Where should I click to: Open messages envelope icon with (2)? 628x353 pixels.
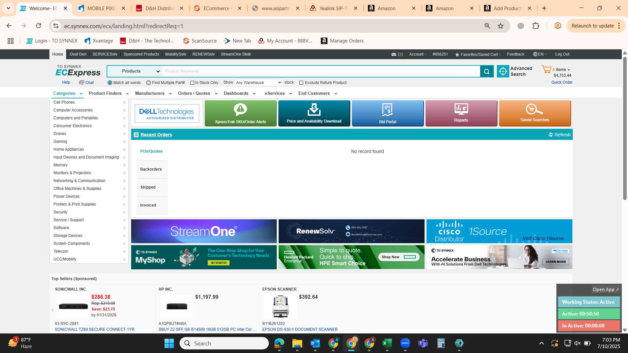point(394,54)
